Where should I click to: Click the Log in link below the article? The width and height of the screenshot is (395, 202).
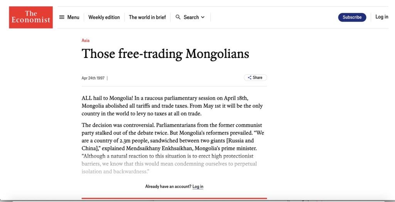coord(198,187)
